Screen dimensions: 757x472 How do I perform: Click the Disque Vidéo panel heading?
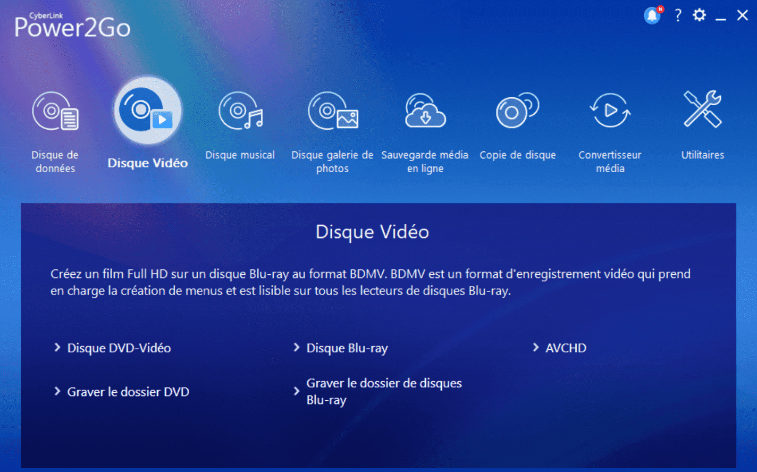[x=372, y=232]
